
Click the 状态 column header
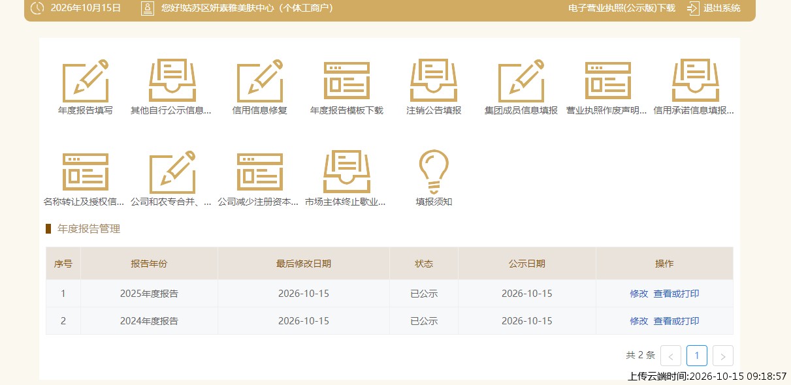424,264
